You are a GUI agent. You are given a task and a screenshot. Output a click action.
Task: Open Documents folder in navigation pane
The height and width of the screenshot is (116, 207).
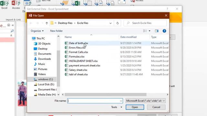(42, 54)
